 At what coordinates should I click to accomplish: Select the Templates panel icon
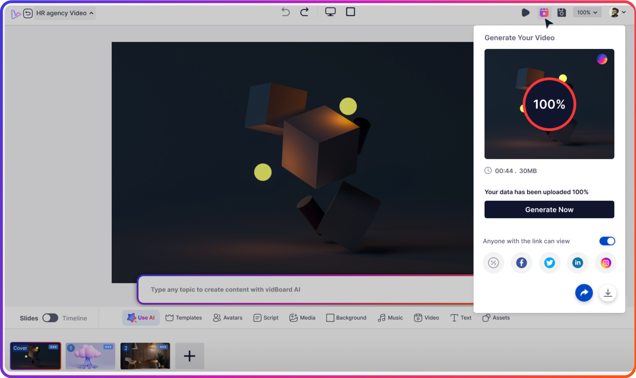pyautogui.click(x=169, y=318)
